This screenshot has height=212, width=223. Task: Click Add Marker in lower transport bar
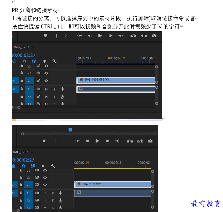[x=44, y=141]
